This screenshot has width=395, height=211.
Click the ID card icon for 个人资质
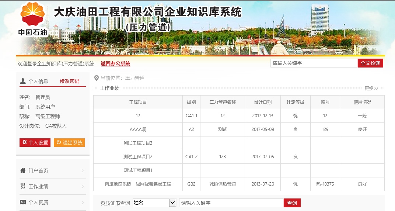23,203
